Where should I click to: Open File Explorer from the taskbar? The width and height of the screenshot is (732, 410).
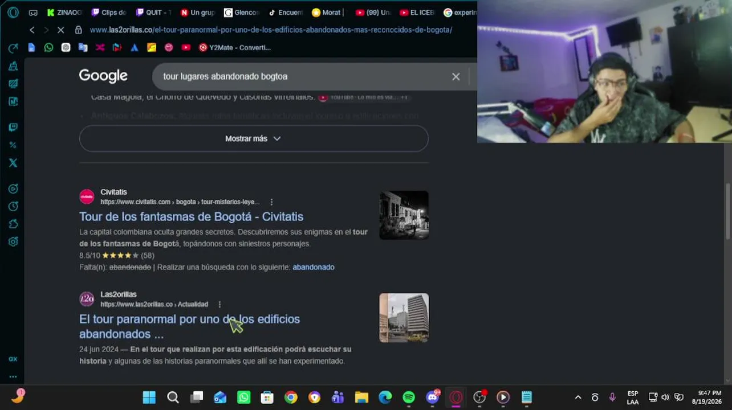(361, 397)
